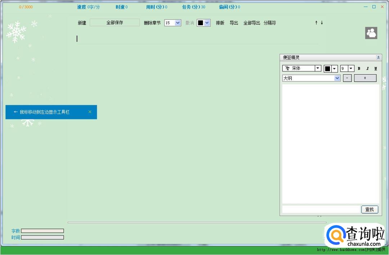Click the 排版 toolbar item
The image size is (389, 255).
click(x=220, y=23)
